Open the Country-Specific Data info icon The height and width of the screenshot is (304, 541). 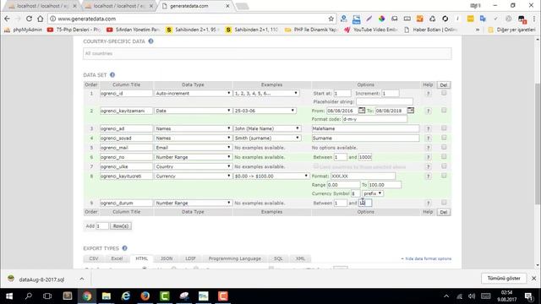click(150, 41)
